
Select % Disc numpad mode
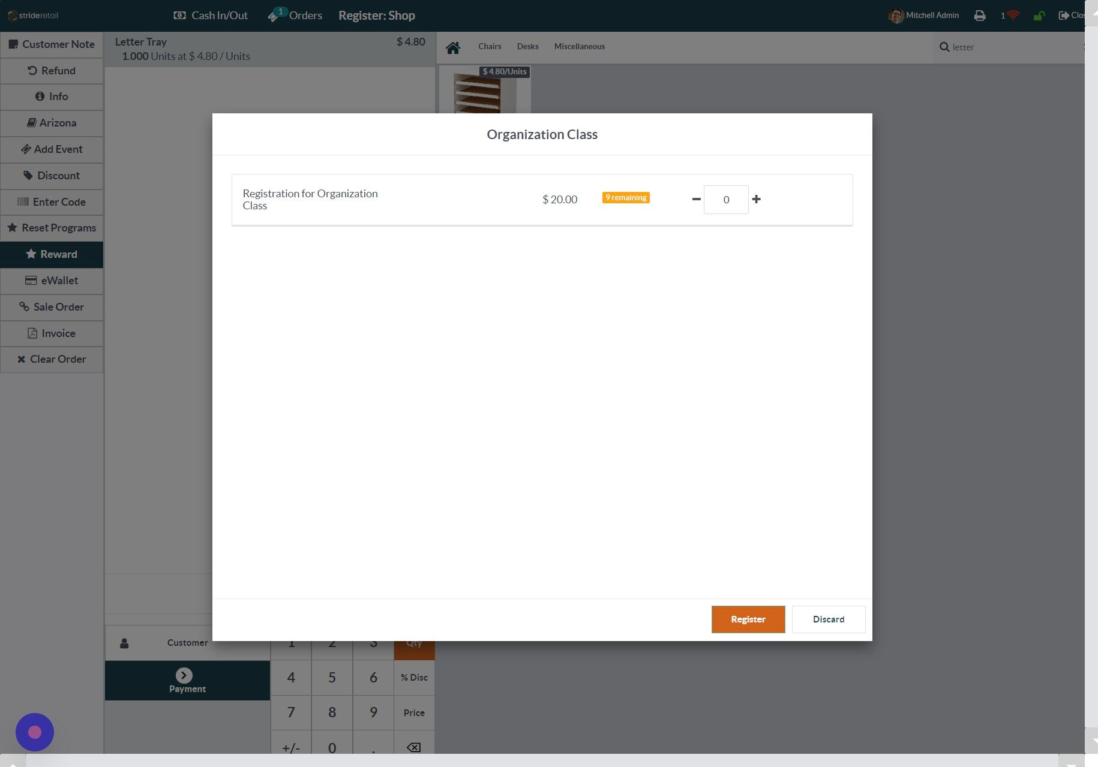(x=414, y=678)
